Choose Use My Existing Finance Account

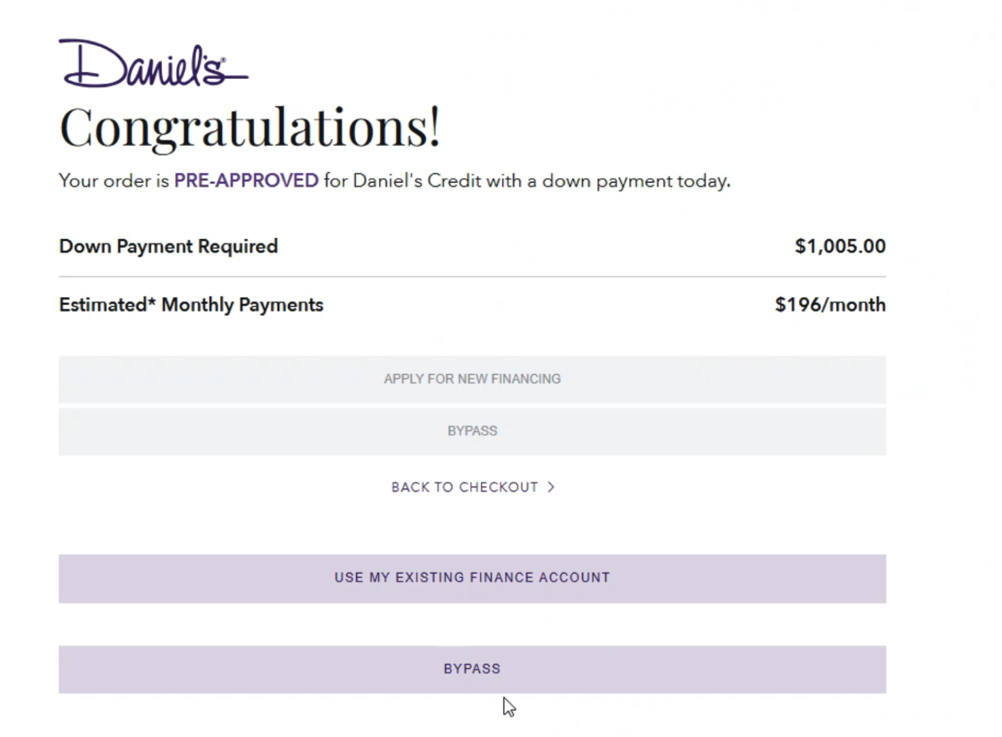pos(472,578)
